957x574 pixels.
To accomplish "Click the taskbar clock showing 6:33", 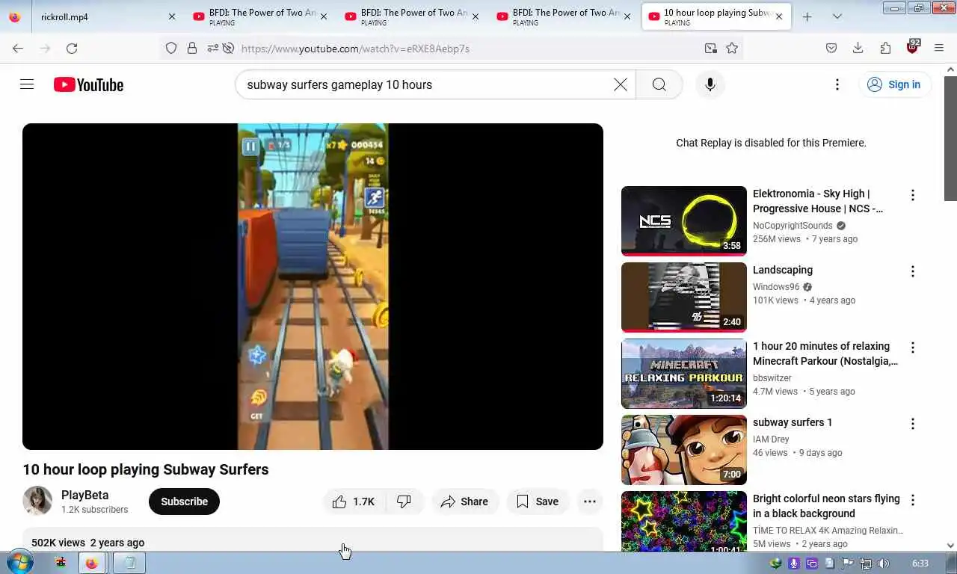I will 920,563.
